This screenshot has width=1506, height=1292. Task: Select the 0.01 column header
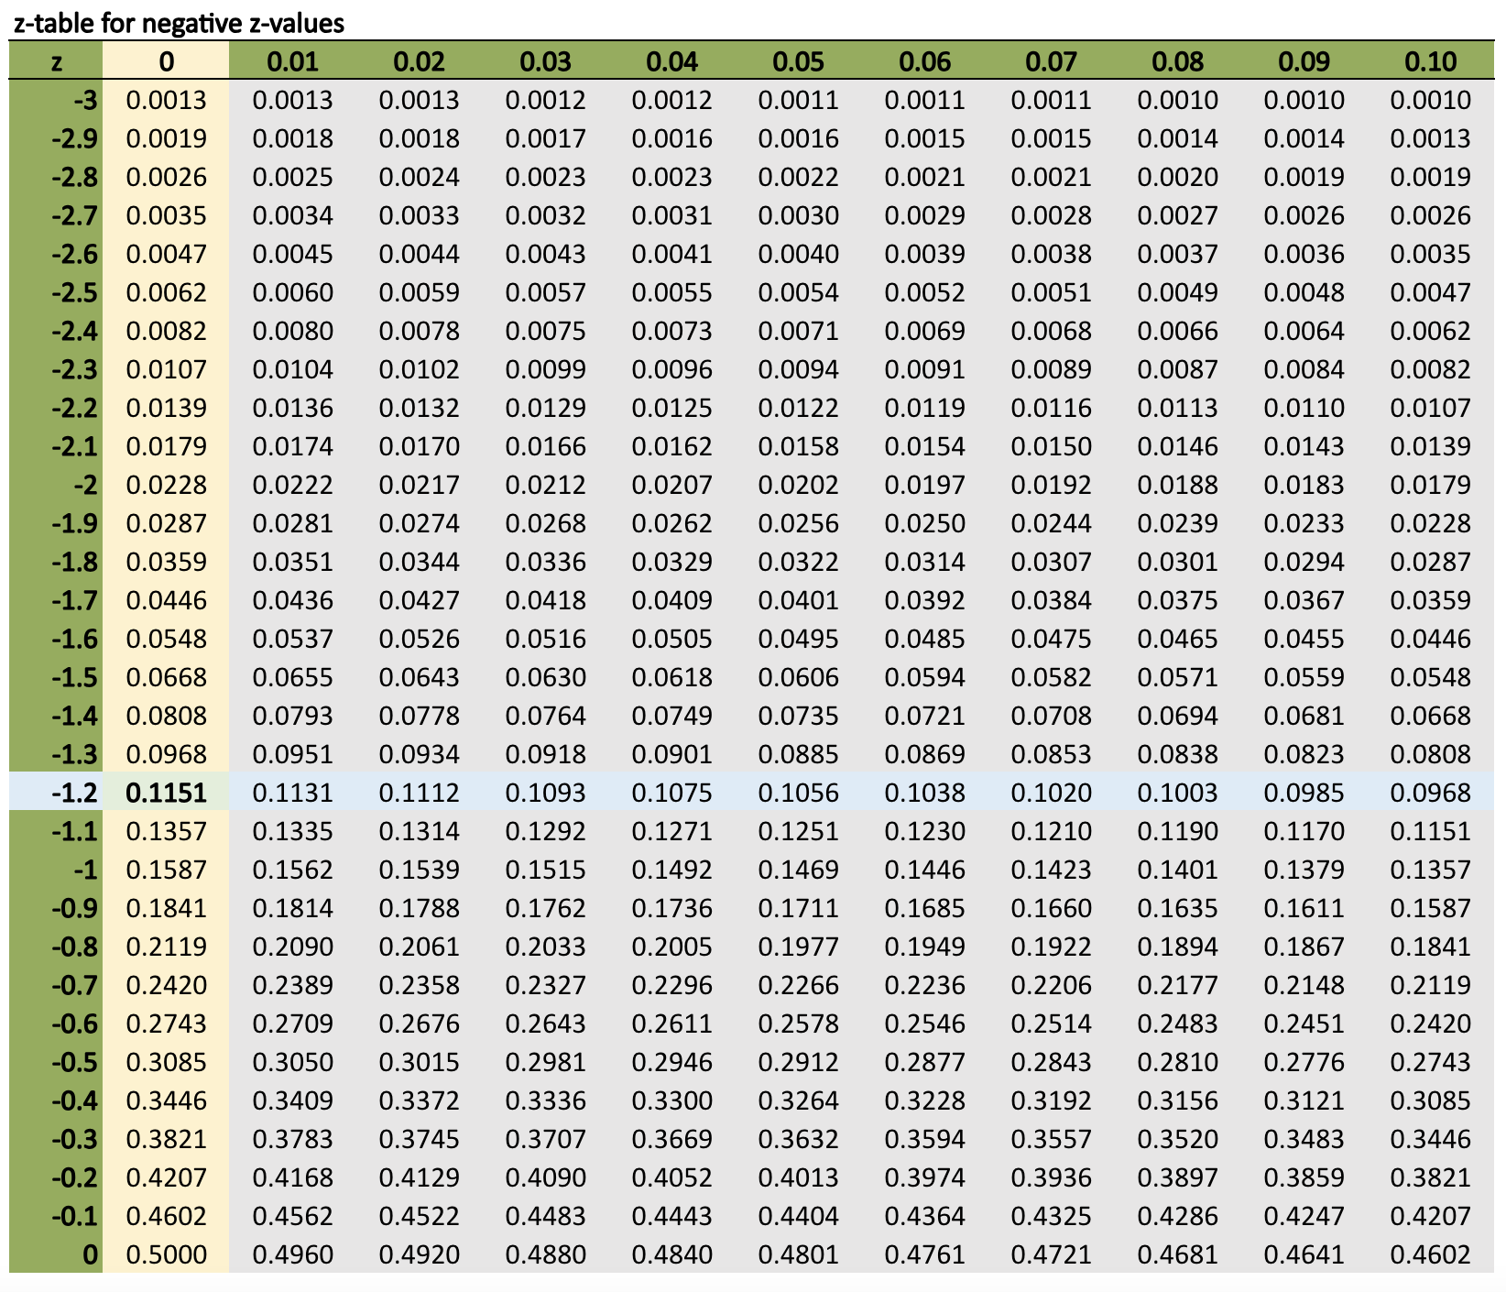tap(292, 61)
